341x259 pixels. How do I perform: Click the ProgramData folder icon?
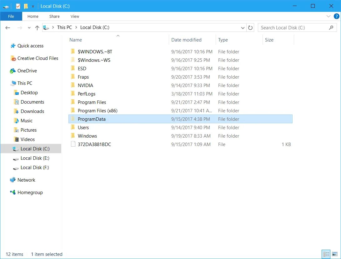point(73,119)
